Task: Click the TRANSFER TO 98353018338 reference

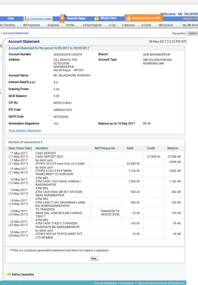Action: (110, 213)
